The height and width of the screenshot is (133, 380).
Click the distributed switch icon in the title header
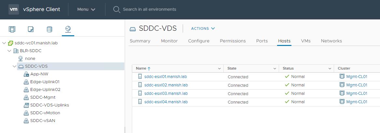133,29
